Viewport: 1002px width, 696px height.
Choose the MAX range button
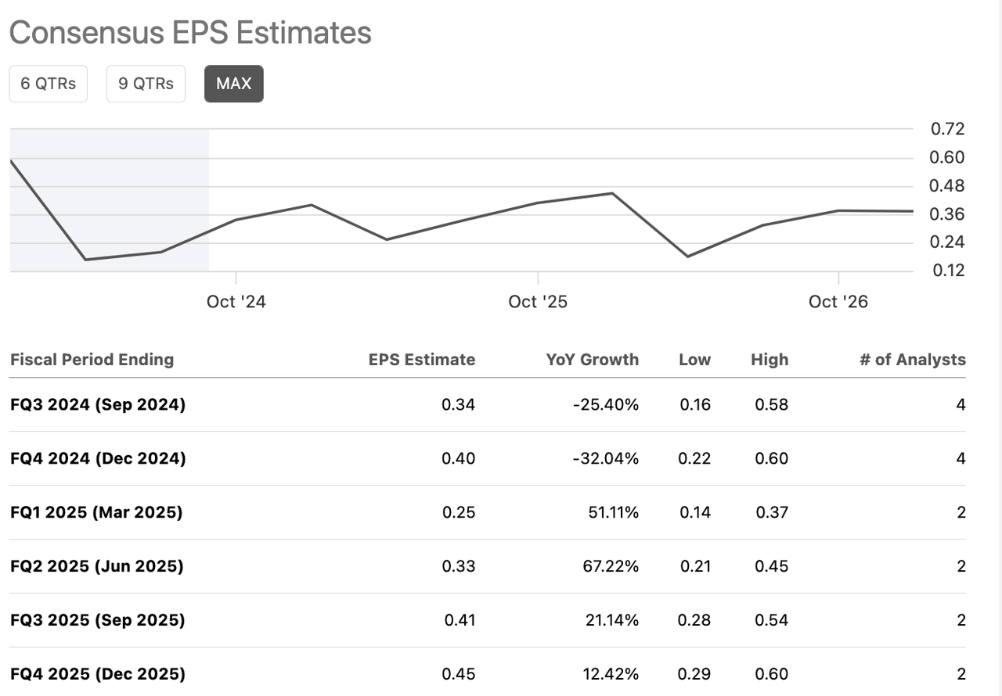(233, 84)
